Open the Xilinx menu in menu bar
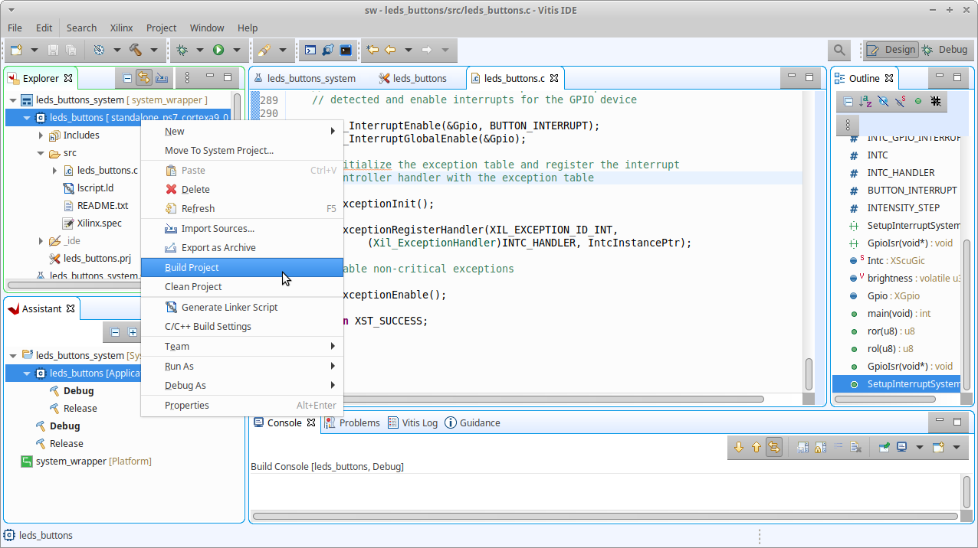This screenshot has width=978, height=548. pyautogui.click(x=121, y=28)
